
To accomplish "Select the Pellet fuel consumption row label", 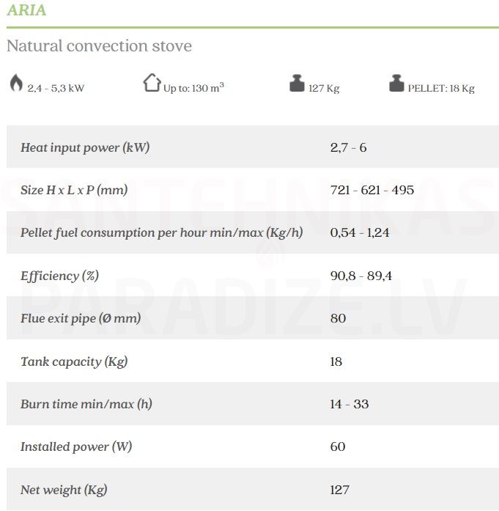I will point(161,232).
